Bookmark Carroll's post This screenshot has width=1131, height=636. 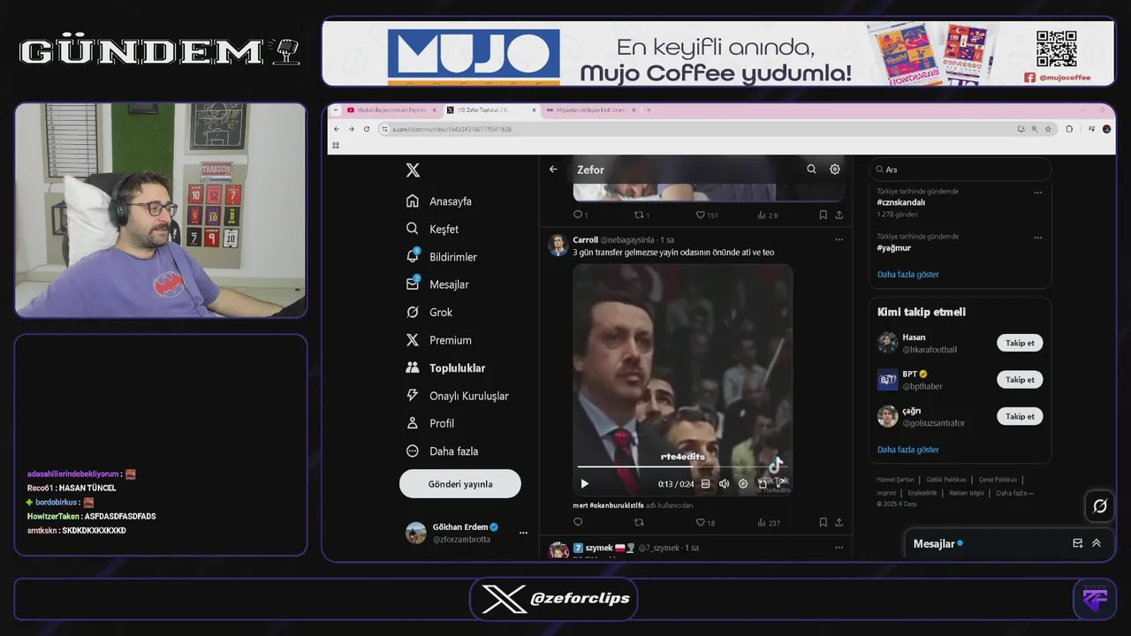(823, 522)
